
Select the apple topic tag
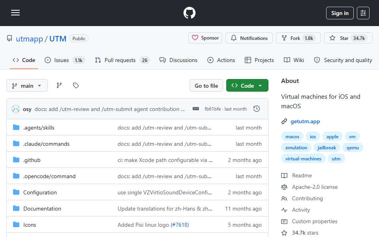pyautogui.click(x=332, y=137)
